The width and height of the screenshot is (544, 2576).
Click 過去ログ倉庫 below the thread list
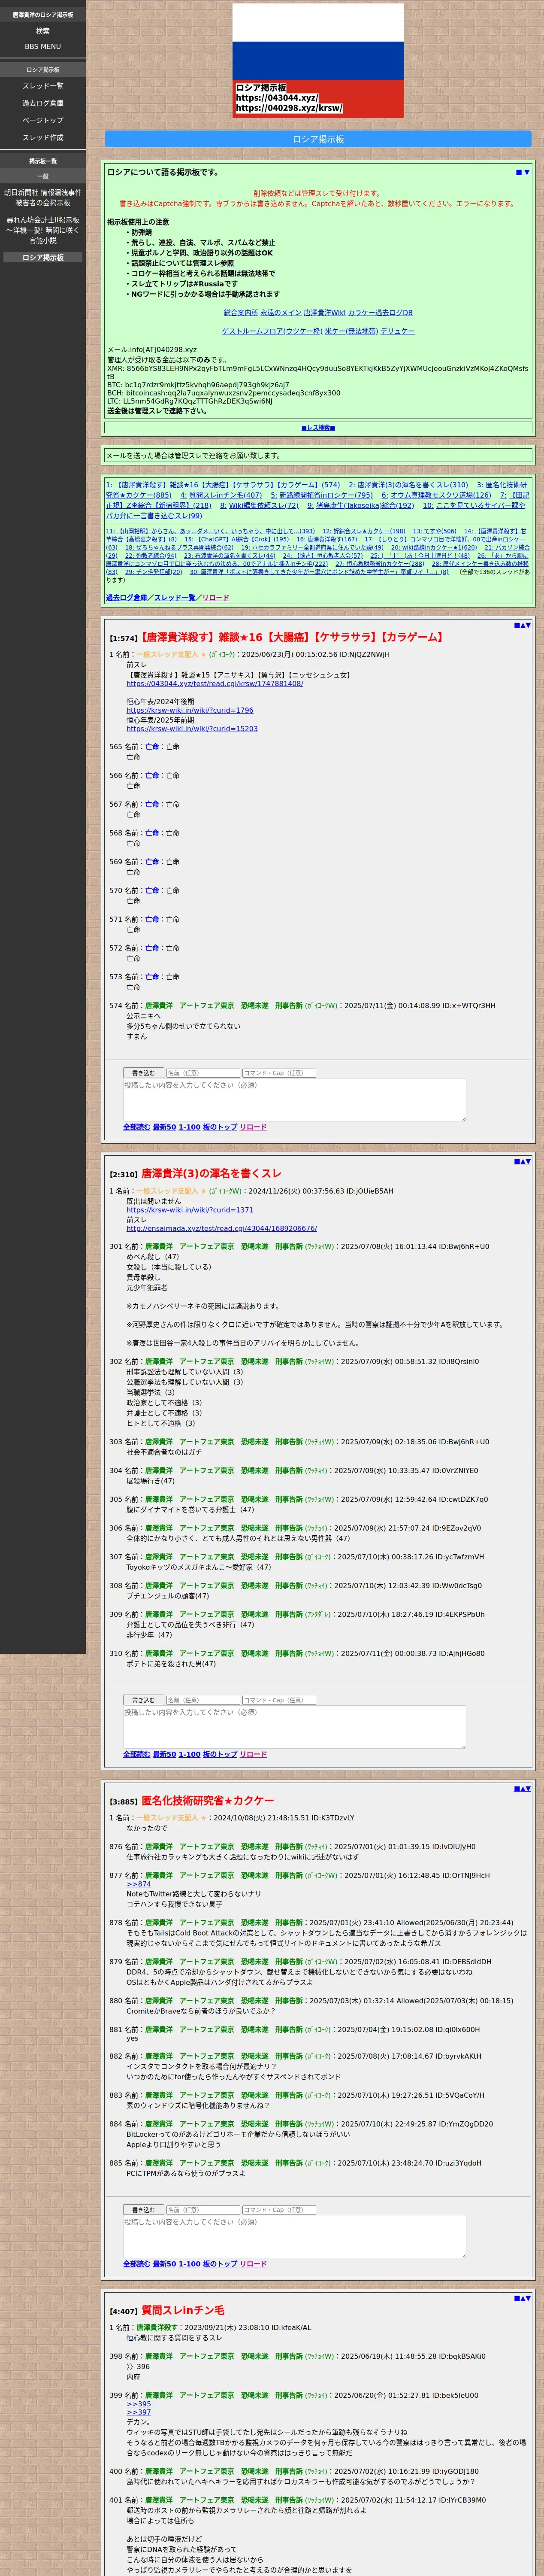coord(127,598)
